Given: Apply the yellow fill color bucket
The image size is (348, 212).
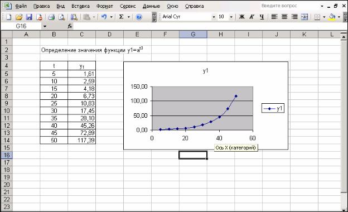Looking at the screenshot, I should (x=332, y=17).
